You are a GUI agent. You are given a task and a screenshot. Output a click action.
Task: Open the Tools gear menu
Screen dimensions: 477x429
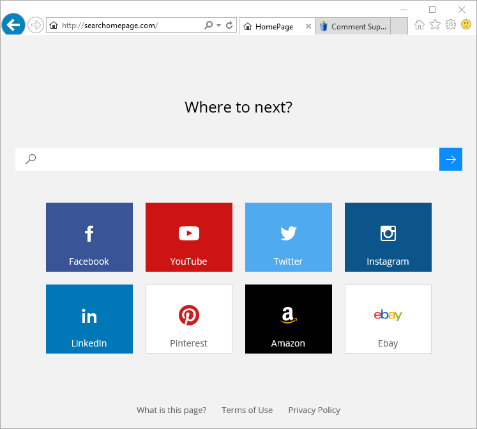click(x=451, y=24)
